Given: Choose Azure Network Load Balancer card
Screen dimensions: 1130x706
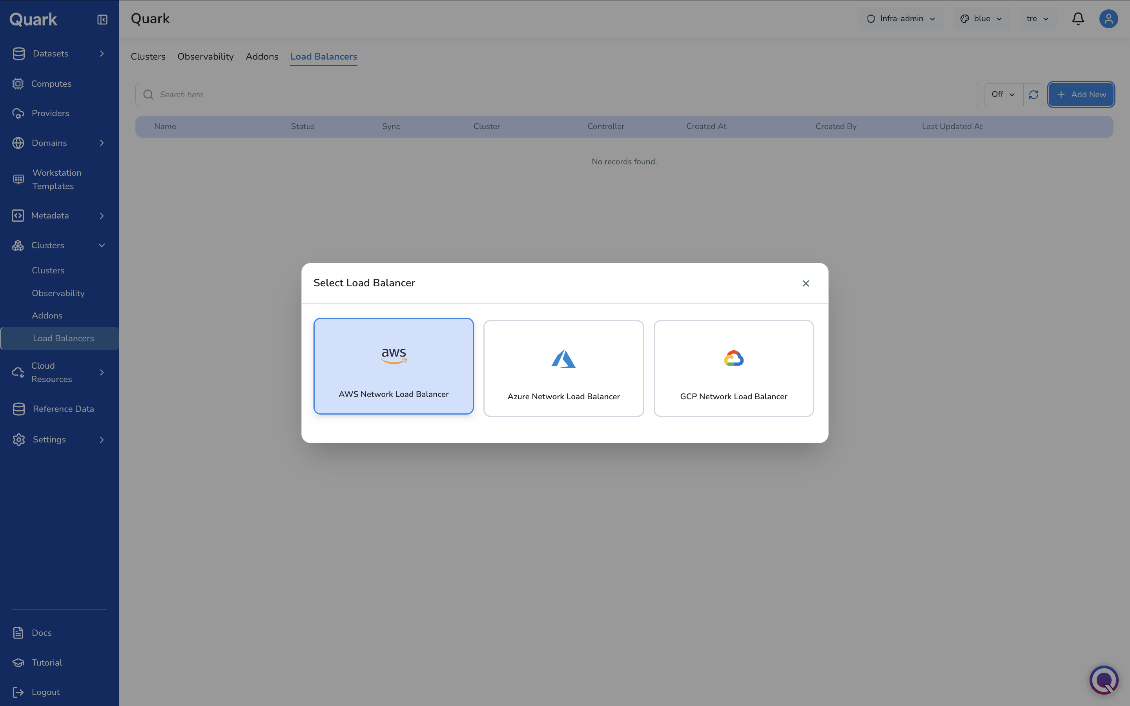Looking at the screenshot, I should (563, 368).
